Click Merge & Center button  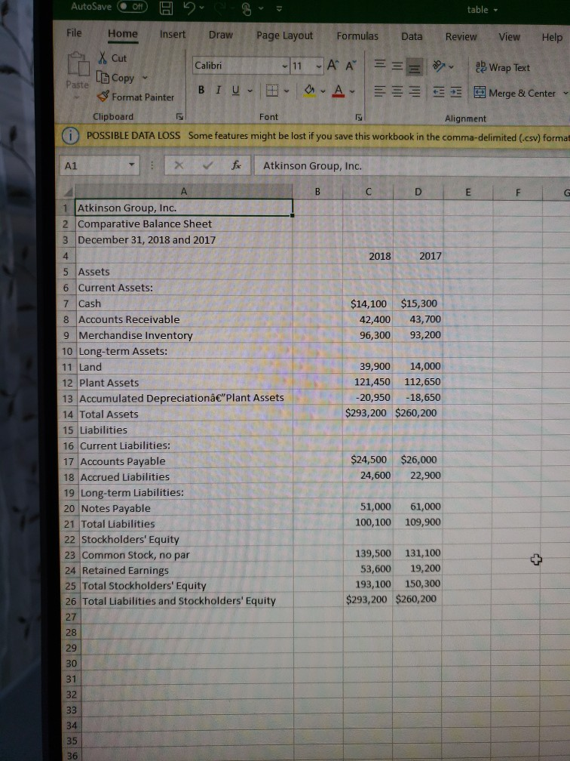515,93
